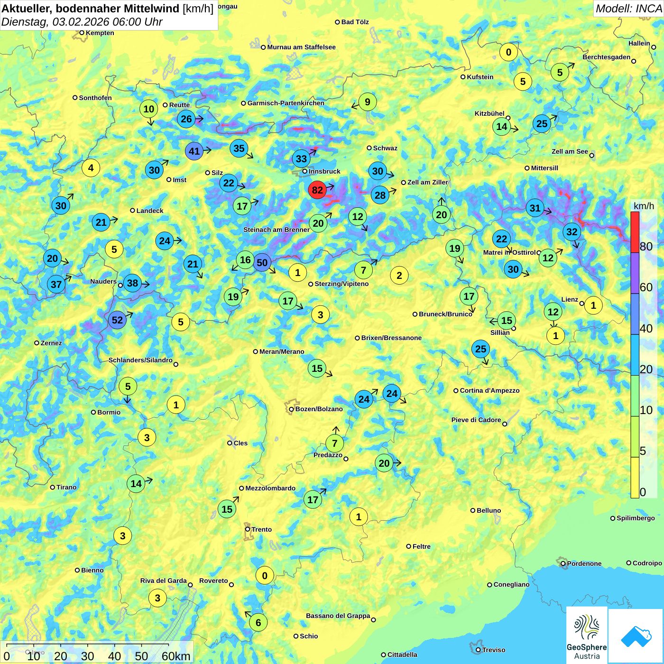
Task: Click the Riva del Garda label
Action: point(163,581)
